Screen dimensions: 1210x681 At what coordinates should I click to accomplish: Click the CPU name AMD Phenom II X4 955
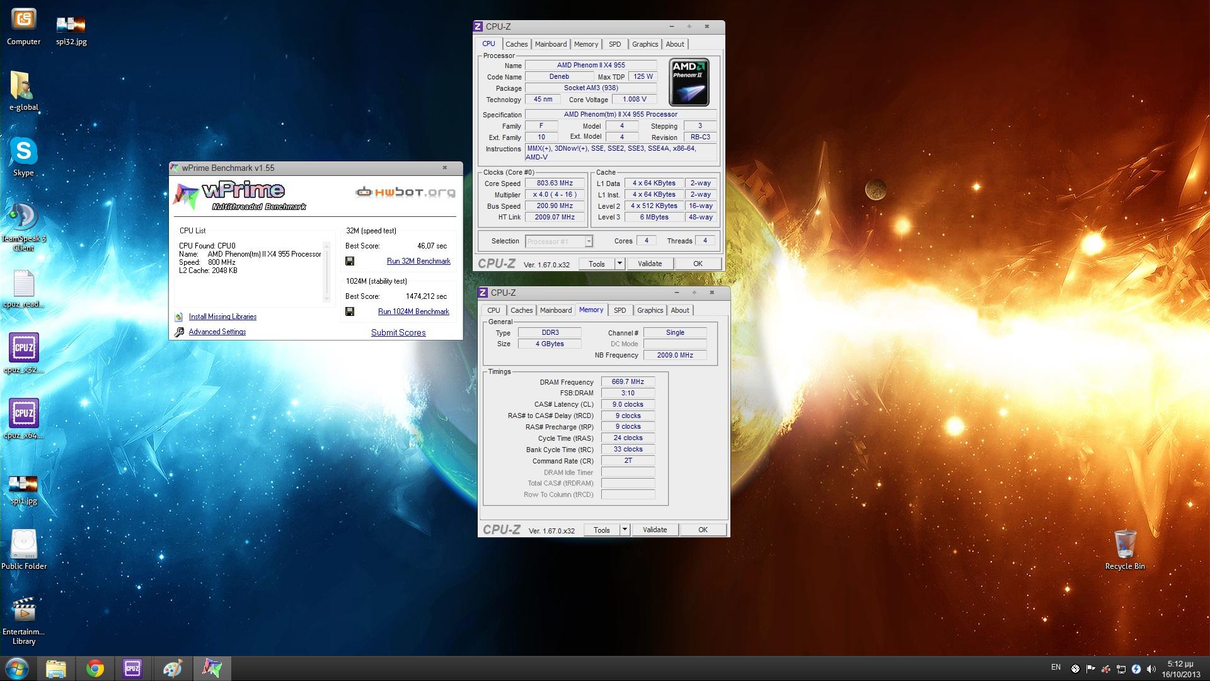pyautogui.click(x=591, y=65)
